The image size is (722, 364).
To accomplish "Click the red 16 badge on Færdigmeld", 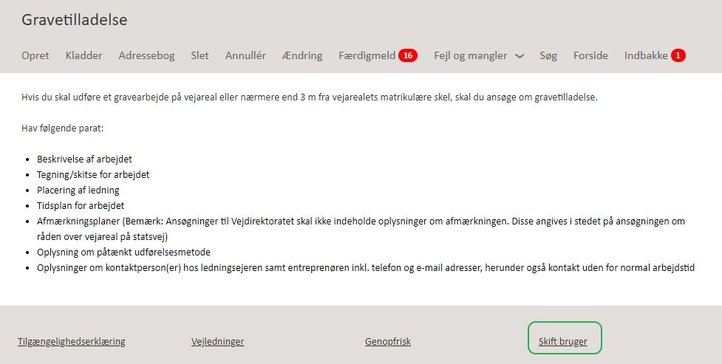I will pyautogui.click(x=408, y=55).
